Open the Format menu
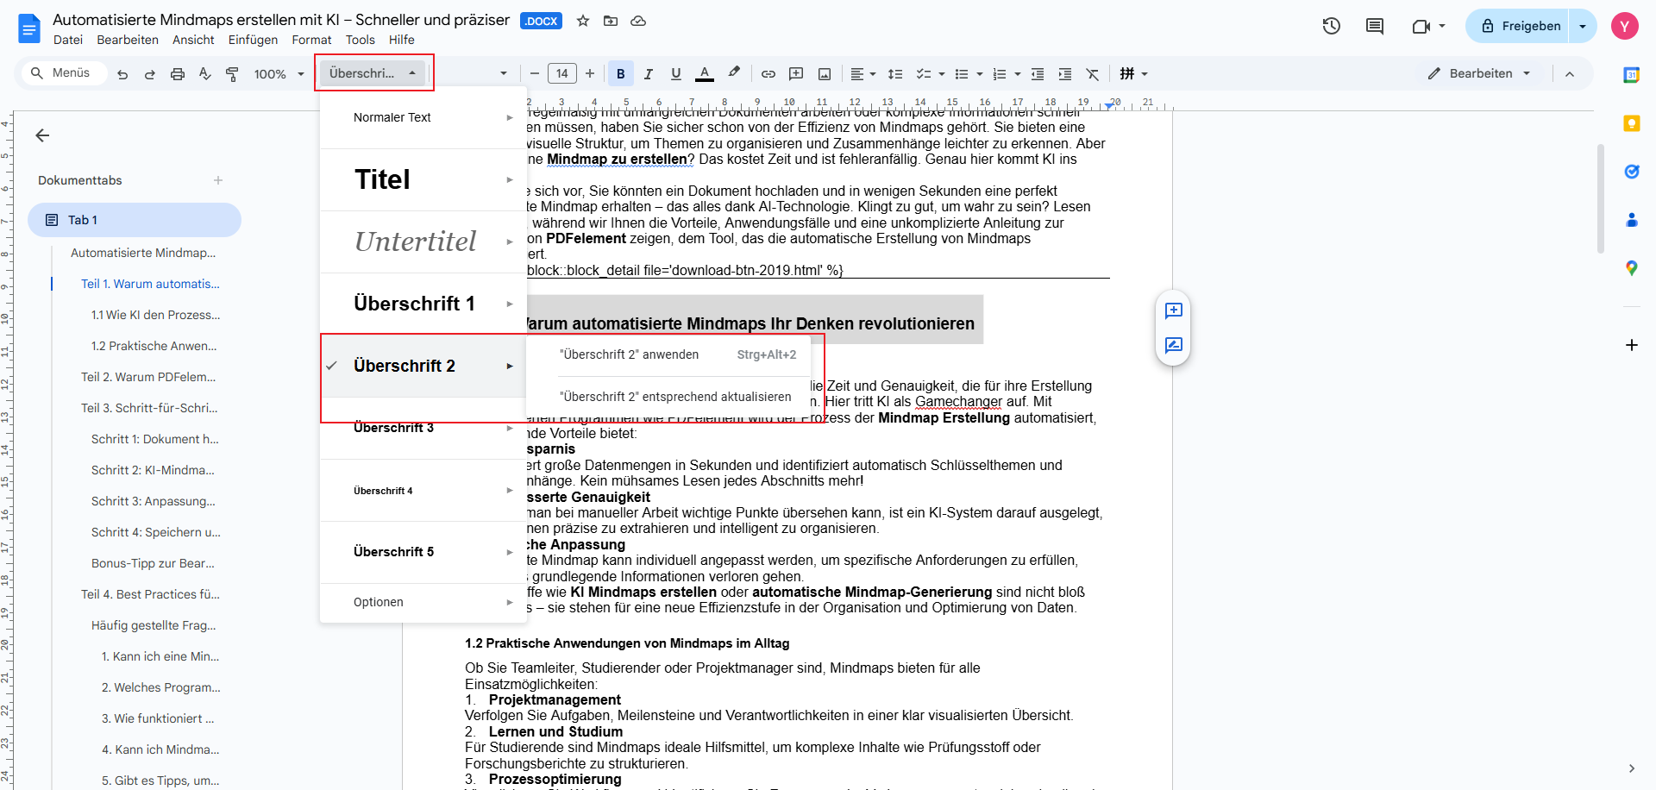The height and width of the screenshot is (790, 1656). click(311, 40)
